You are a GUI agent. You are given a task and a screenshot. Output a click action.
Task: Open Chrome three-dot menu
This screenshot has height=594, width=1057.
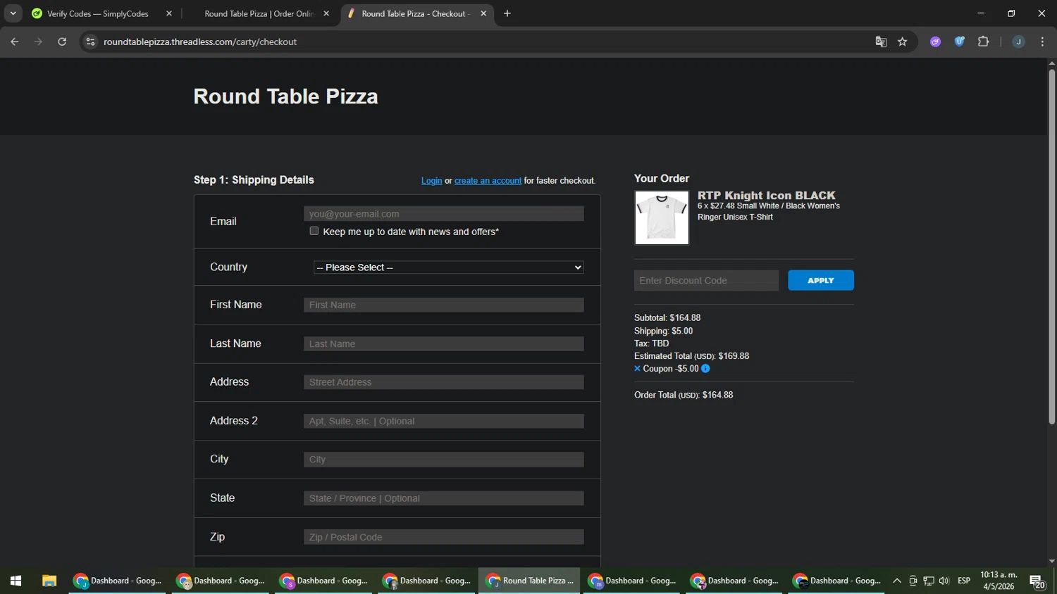click(1042, 42)
